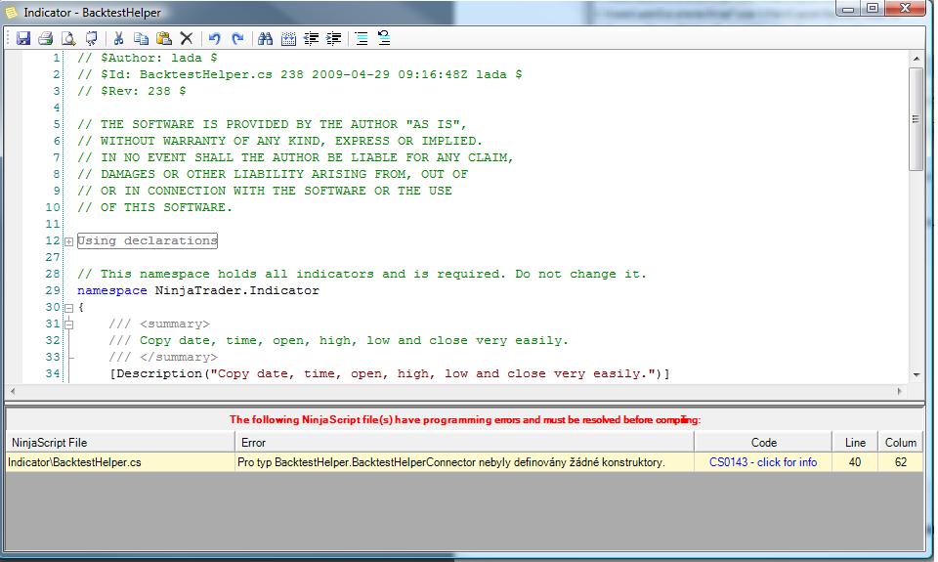Click line value 40 in the error row
Viewport: 938px width, 562px height.
pos(855,462)
